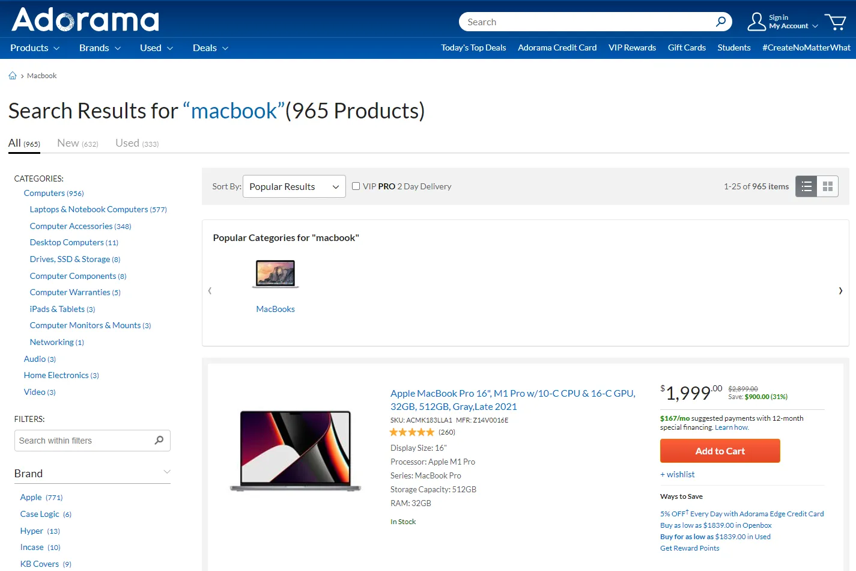
Task: Click the Search within filters field
Action: [84, 441]
